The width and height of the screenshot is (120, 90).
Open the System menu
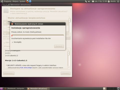(x=22, y=1)
